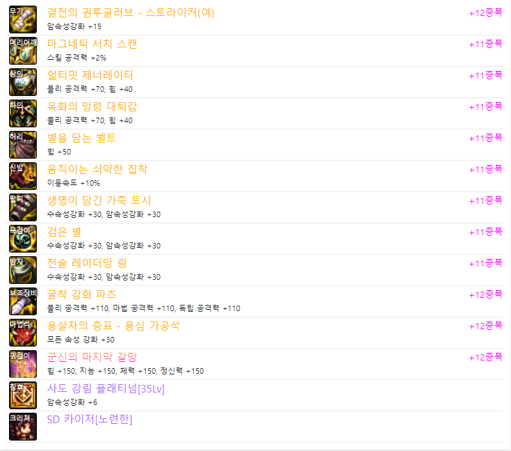The height and width of the screenshot is (451, 511).
Task: Open the 마그네틱 서치 스캔 item name
Action: click(92, 44)
